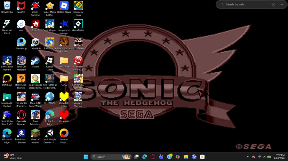Open Gameloop icon

(21, 44)
